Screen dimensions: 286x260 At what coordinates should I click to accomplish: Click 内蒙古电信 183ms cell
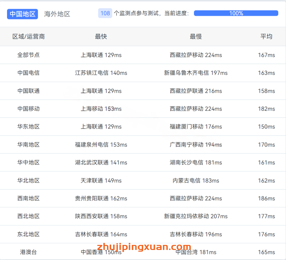coord(196,181)
